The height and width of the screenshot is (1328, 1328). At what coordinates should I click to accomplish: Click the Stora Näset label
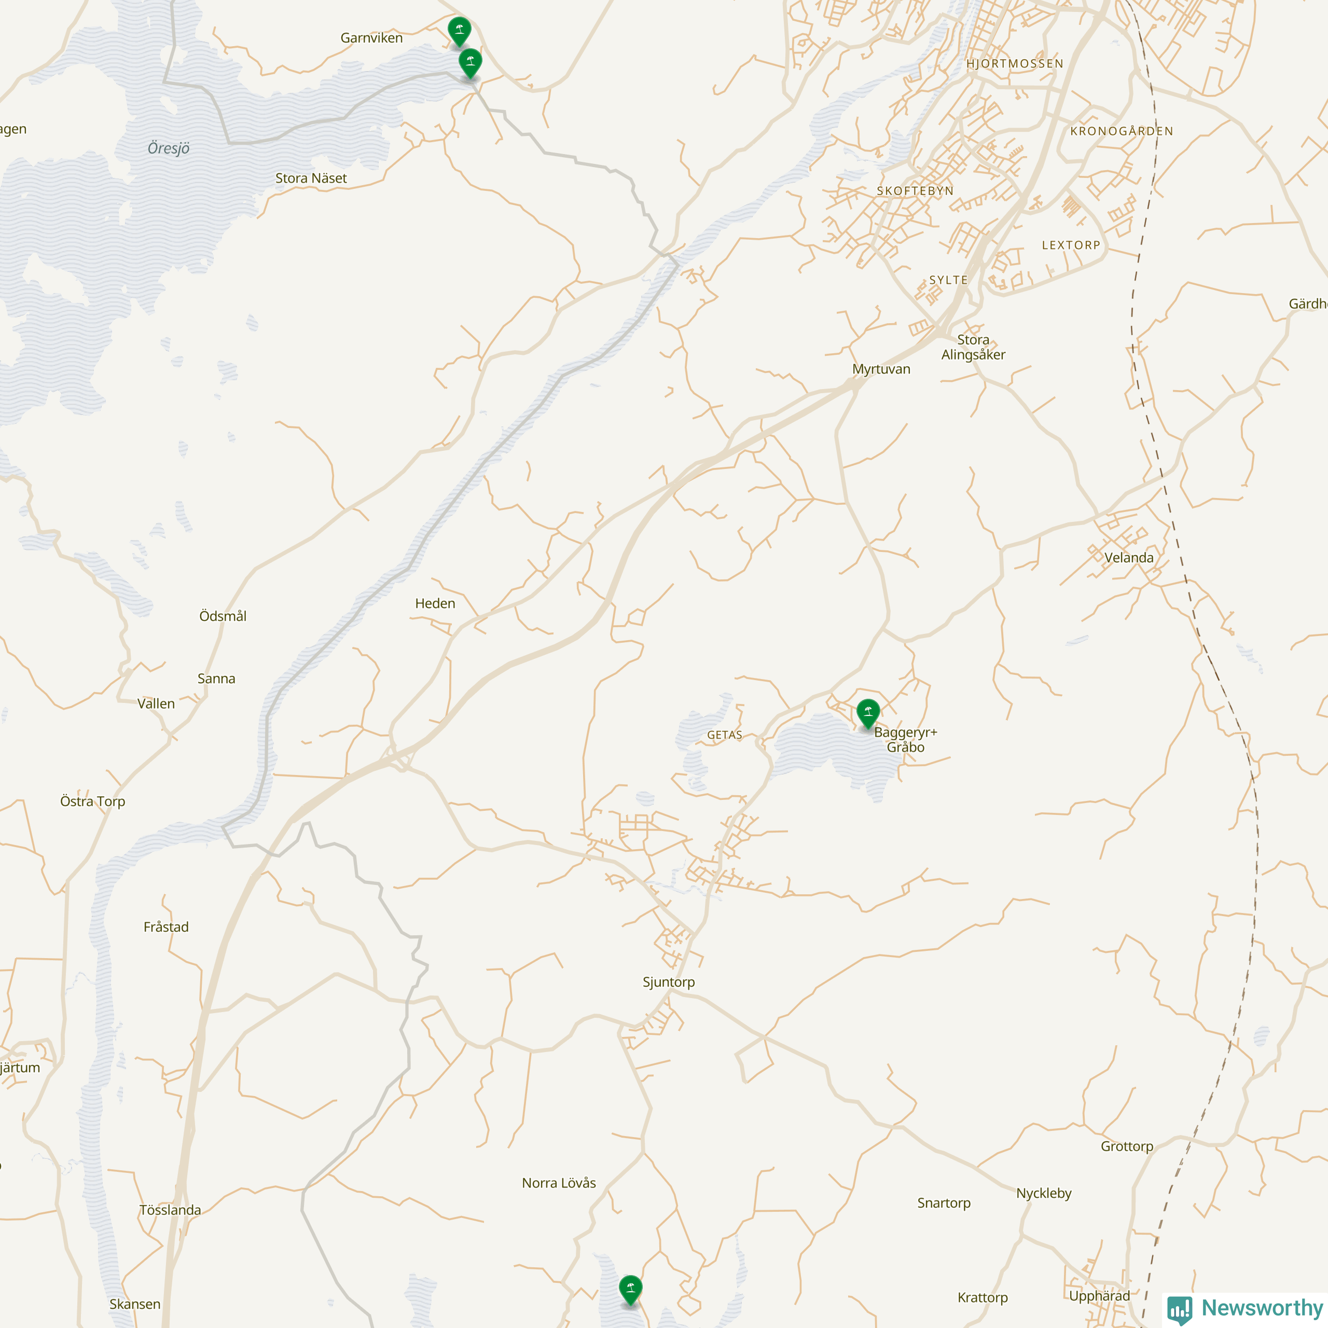point(311,178)
